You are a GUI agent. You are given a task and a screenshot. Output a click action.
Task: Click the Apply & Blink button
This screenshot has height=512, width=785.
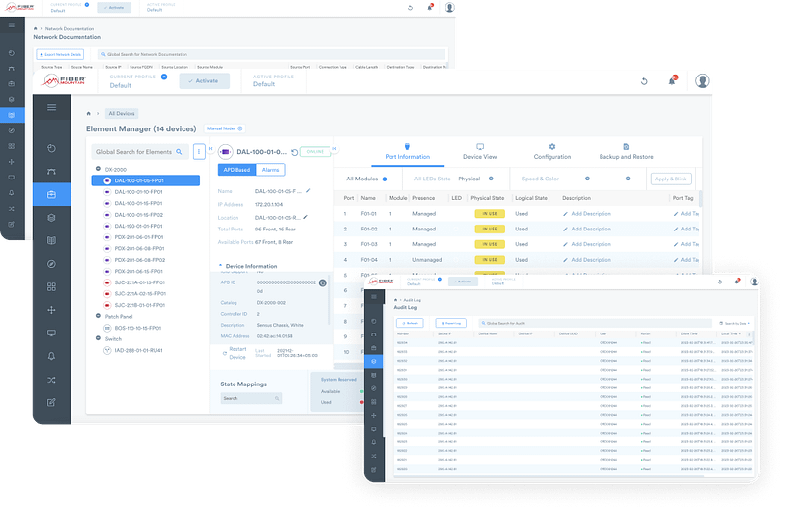[671, 179]
